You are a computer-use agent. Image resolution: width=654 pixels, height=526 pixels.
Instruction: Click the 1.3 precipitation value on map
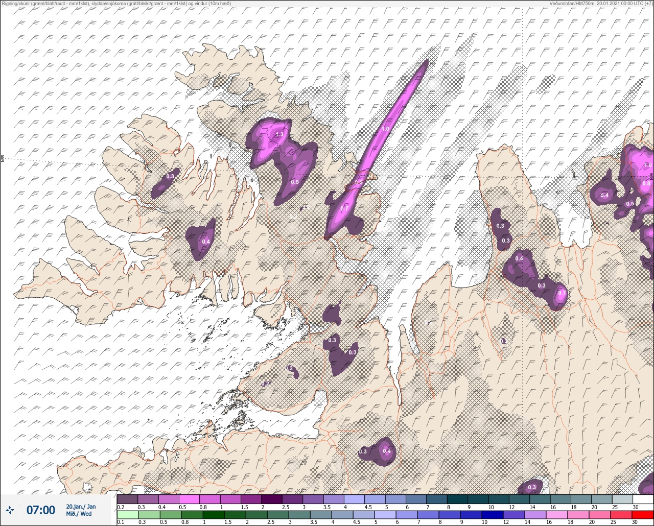pyautogui.click(x=279, y=135)
